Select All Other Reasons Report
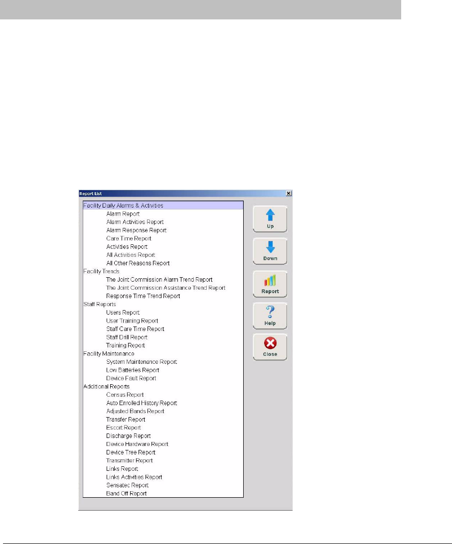 pos(138,263)
